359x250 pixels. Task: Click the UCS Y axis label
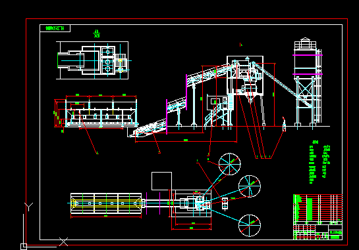click(28, 207)
